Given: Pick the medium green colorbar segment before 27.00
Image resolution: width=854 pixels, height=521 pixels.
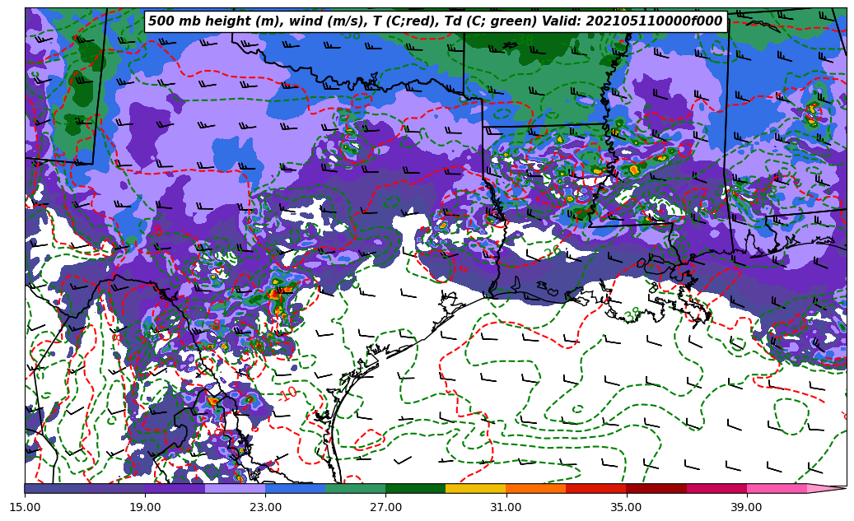Looking at the screenshot, I should click(356, 488).
